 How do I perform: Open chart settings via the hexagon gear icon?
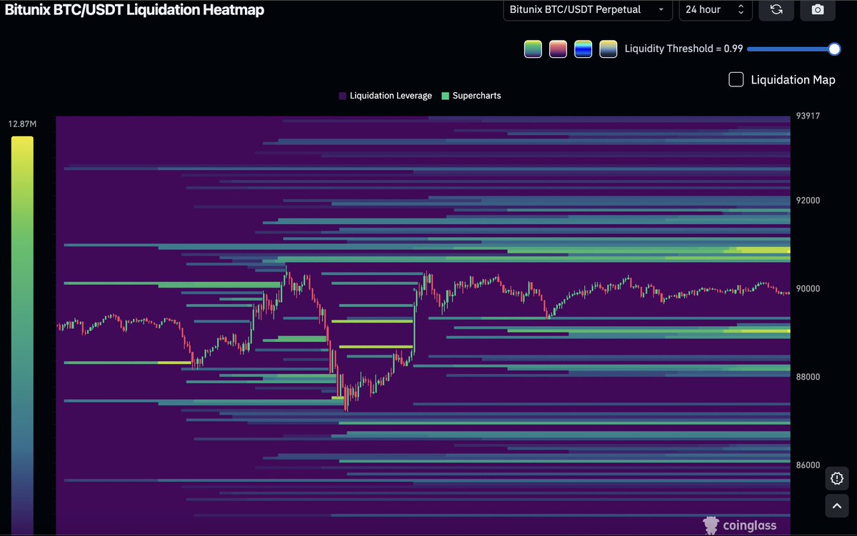click(836, 477)
